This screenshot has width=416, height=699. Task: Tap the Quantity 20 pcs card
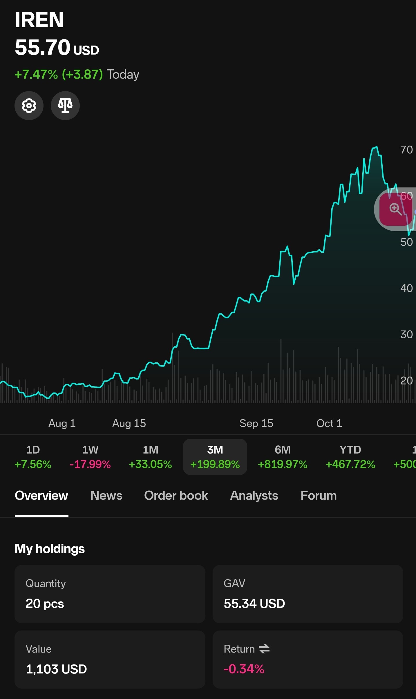click(x=110, y=594)
